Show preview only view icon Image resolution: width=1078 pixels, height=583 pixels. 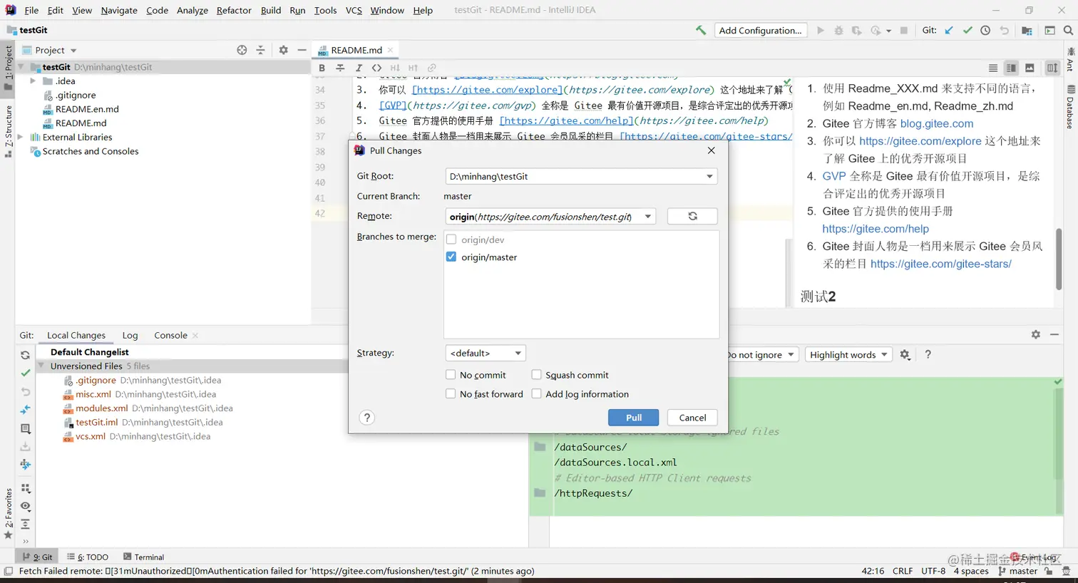pyautogui.click(x=1030, y=68)
